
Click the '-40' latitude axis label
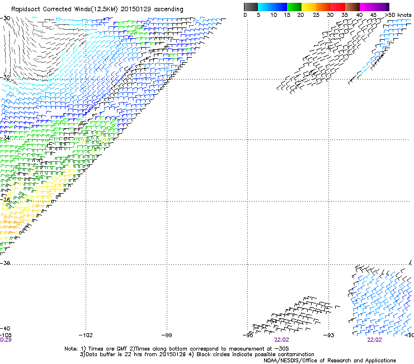(x=5, y=329)
